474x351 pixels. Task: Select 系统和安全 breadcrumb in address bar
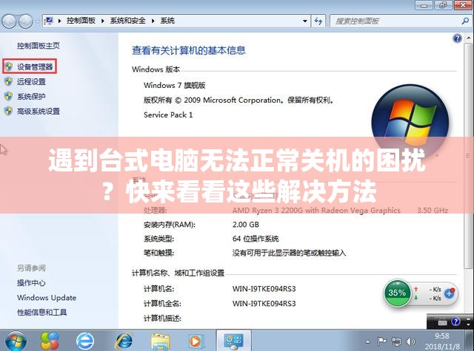(x=127, y=21)
